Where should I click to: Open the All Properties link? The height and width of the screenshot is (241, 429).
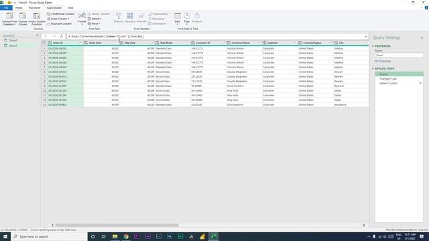pyautogui.click(x=383, y=61)
